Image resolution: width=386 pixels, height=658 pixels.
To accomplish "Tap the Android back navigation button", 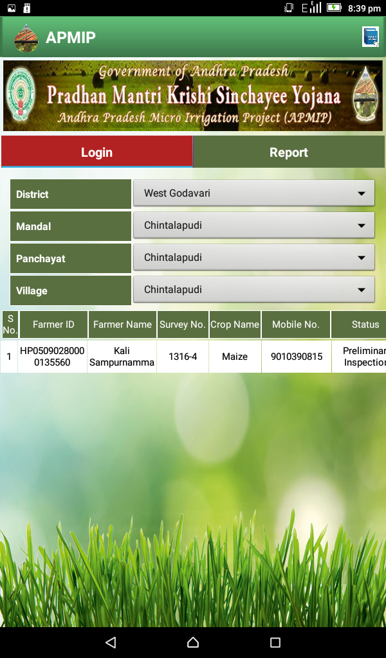I will coord(111,642).
